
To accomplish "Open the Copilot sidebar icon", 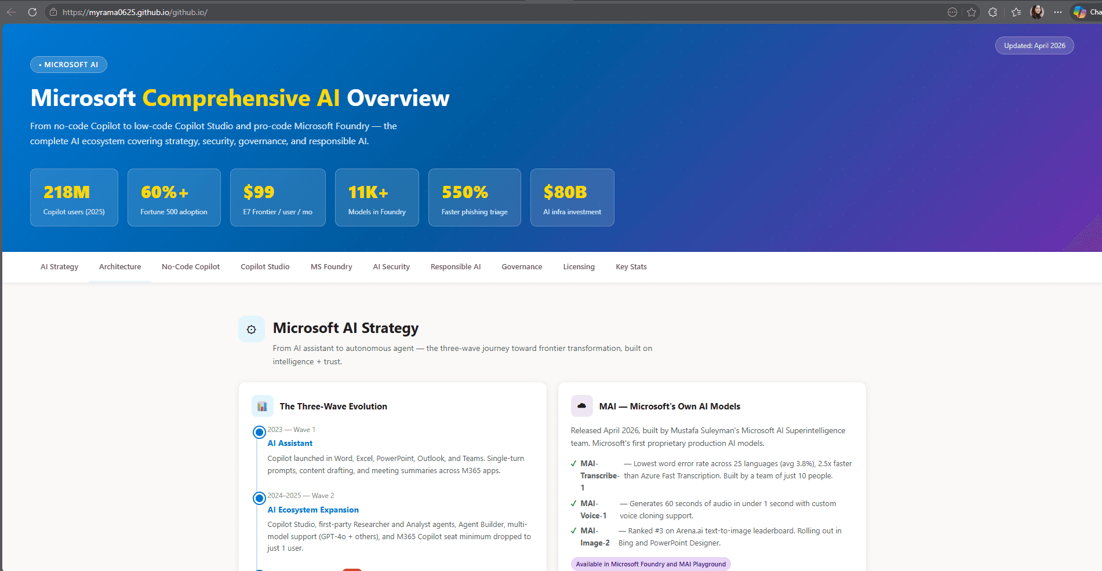I will point(1079,12).
